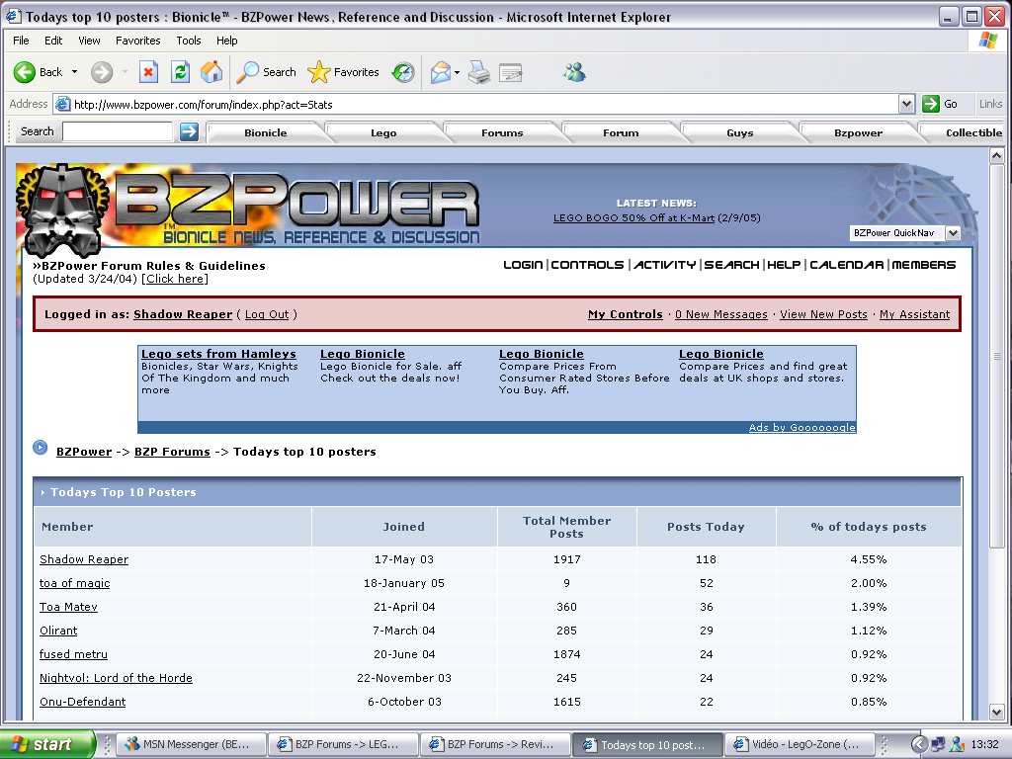Open 0 New Messages link
Viewport: 1012px width, 759px height.
coord(720,314)
